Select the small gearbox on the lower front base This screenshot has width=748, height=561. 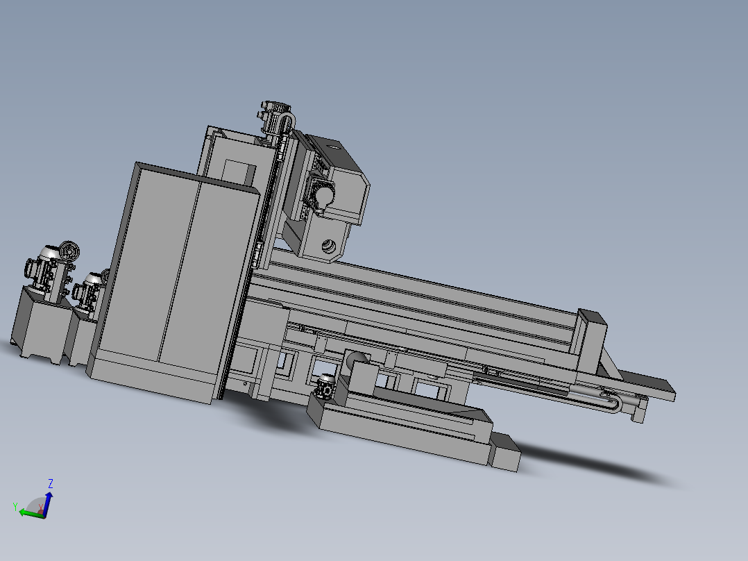pos(326,387)
